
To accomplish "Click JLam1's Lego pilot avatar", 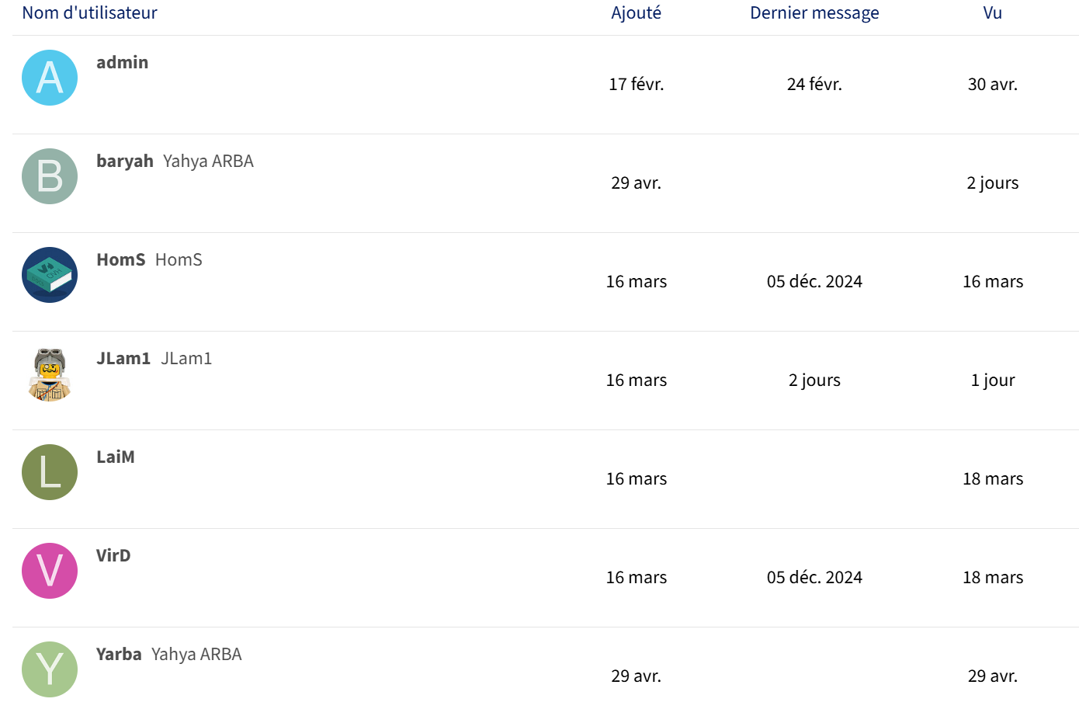I will [x=50, y=374].
